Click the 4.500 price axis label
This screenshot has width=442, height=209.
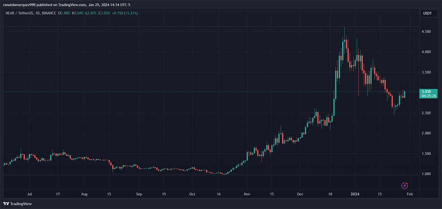tap(426, 31)
